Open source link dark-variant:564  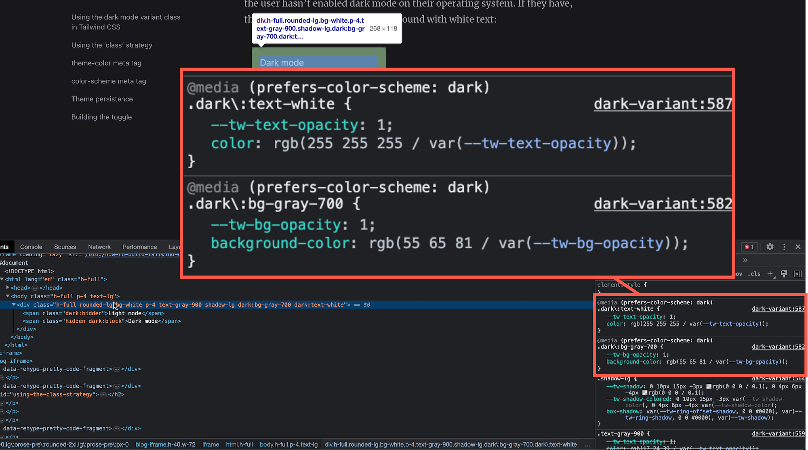point(778,379)
